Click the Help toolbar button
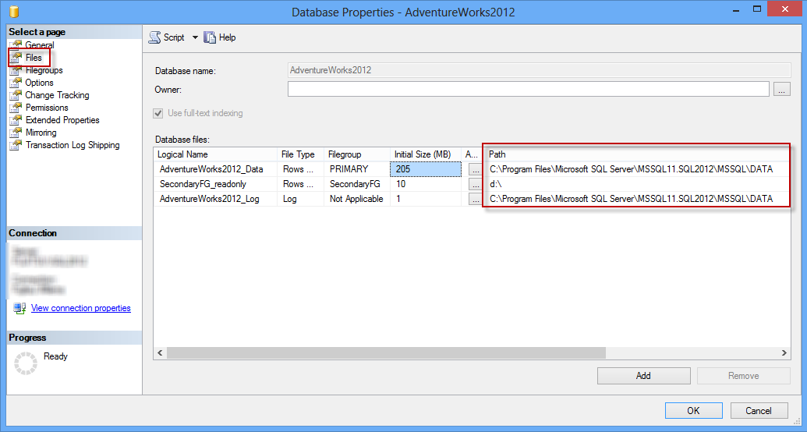The height and width of the screenshot is (432, 807). (220, 37)
